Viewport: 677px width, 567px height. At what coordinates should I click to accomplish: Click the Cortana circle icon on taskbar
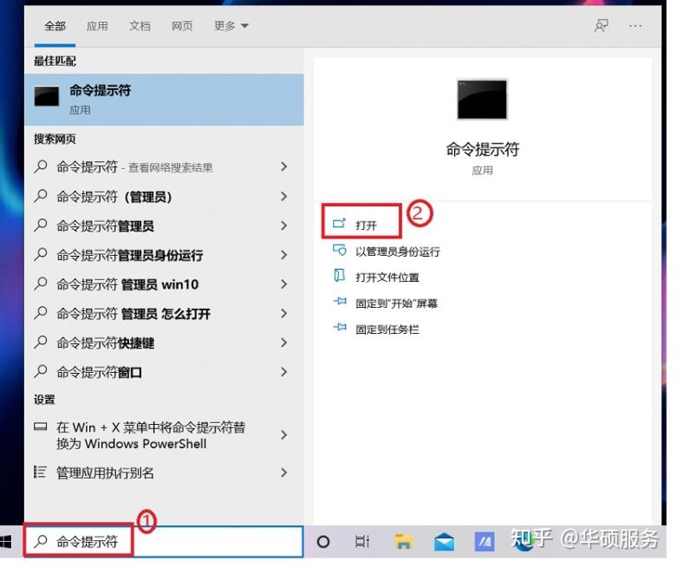pos(323,542)
